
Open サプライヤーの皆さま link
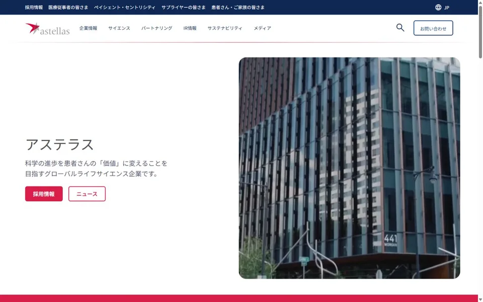point(183,8)
